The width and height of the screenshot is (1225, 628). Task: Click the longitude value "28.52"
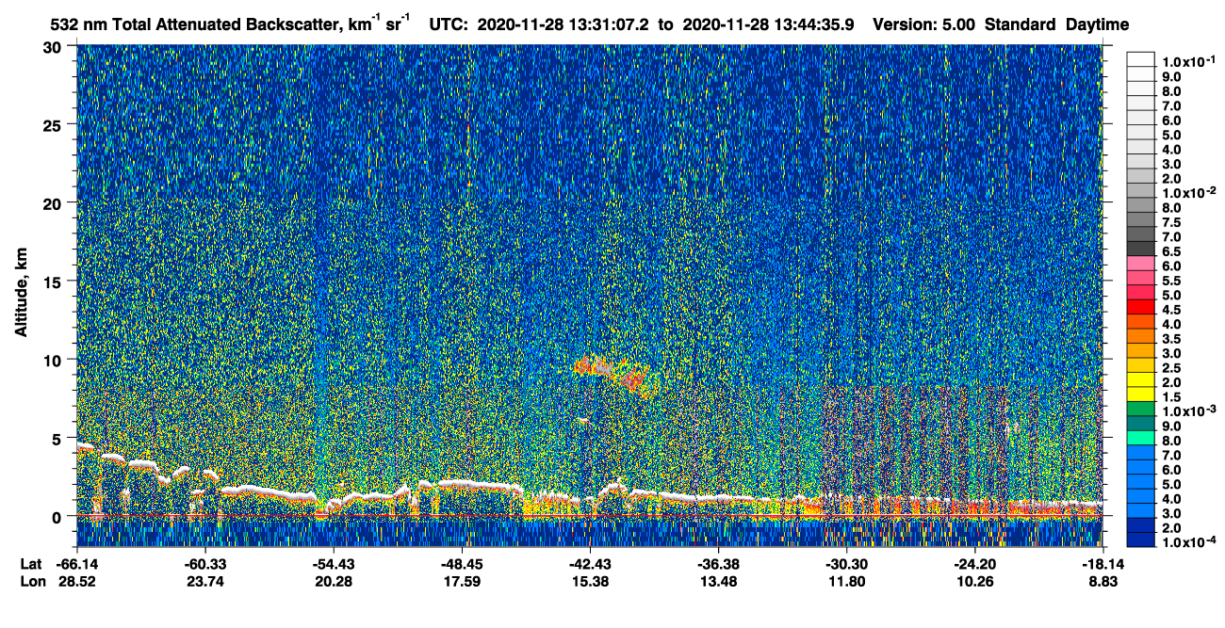76,581
